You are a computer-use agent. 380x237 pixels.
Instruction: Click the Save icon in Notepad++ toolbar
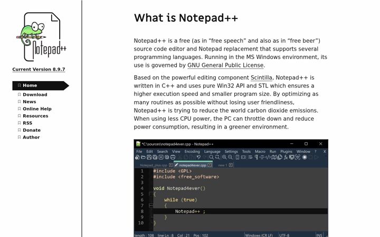click(149, 157)
